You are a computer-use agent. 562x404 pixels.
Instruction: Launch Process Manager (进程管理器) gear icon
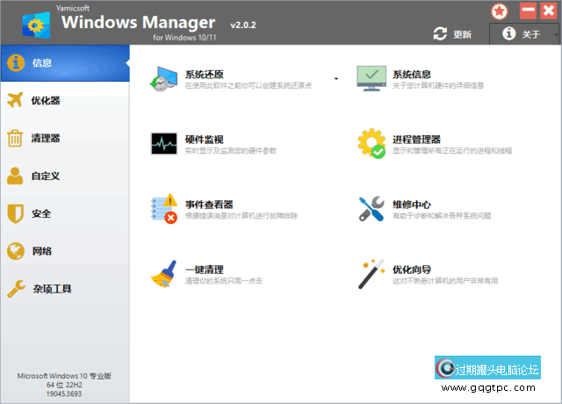[371, 144]
